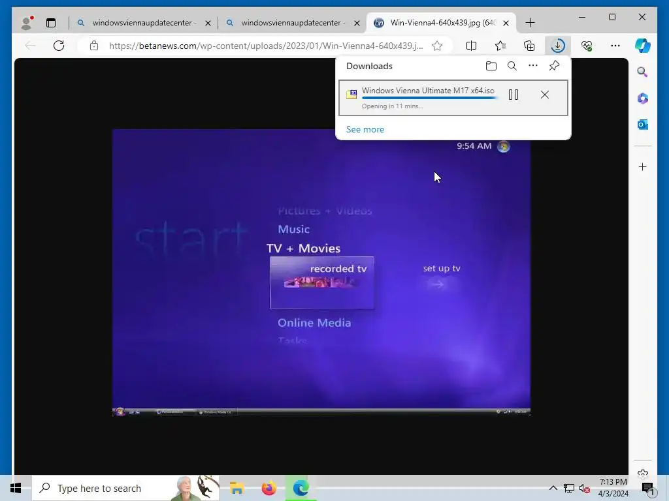Search downloads in Downloads panel
The height and width of the screenshot is (501, 669).
pyautogui.click(x=512, y=66)
